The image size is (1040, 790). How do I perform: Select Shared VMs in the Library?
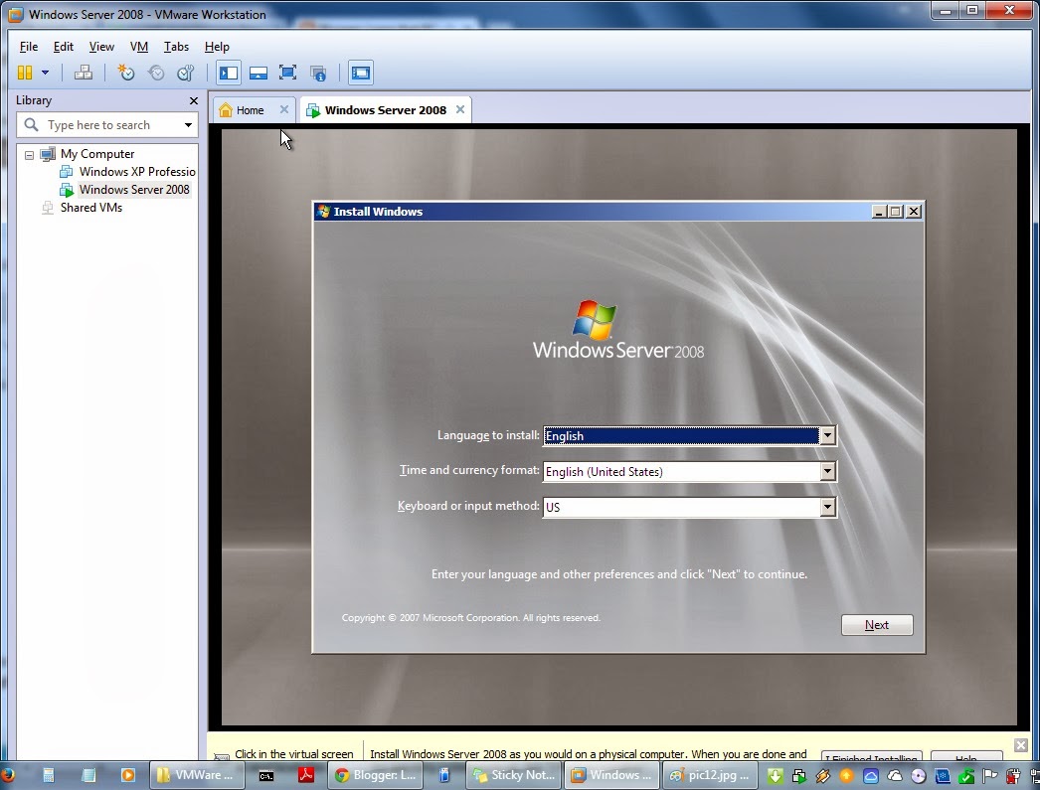(91, 208)
